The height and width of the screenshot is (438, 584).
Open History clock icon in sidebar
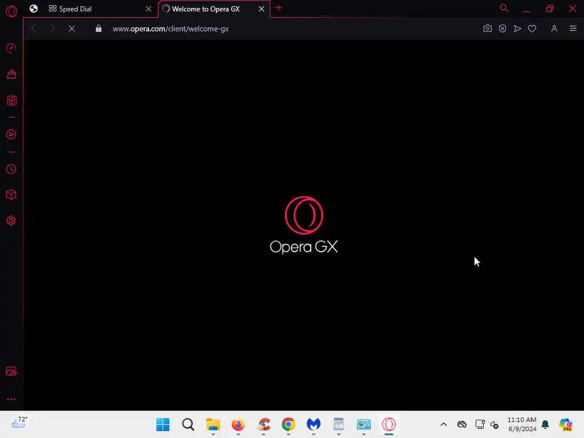point(11,169)
